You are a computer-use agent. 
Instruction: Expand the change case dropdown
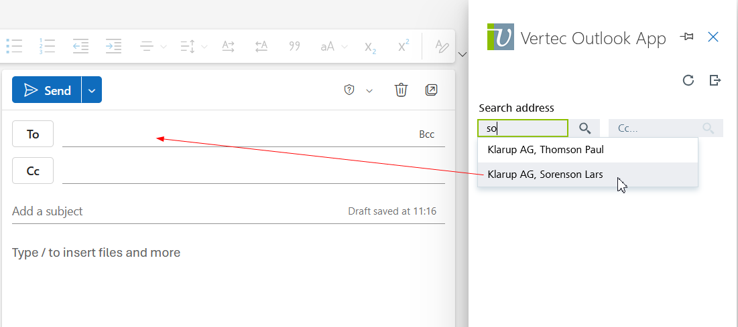tap(345, 47)
